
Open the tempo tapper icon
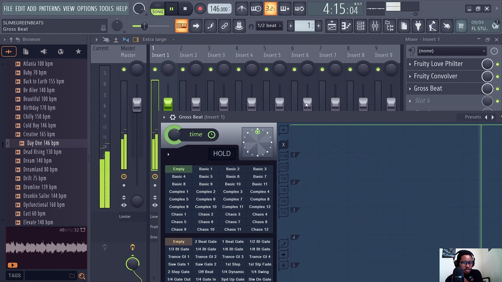[432, 26]
